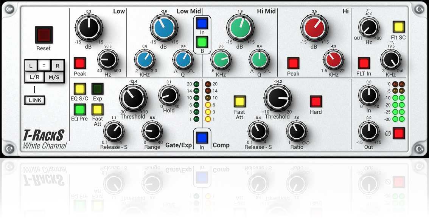Click the Low Mid blue dB gain knob
Image resolution: width=429 pixels, height=219 pixels.
(164, 27)
